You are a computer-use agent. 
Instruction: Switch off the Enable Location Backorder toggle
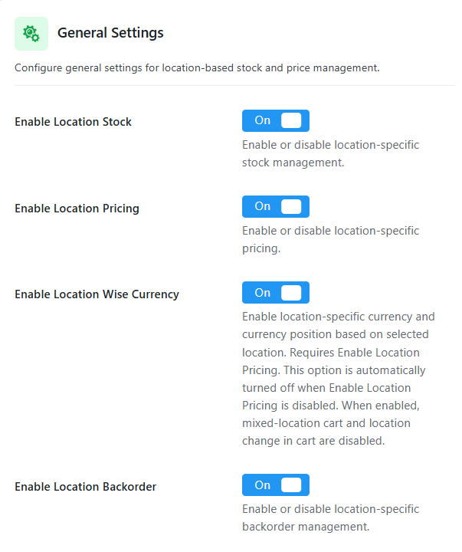[276, 485]
